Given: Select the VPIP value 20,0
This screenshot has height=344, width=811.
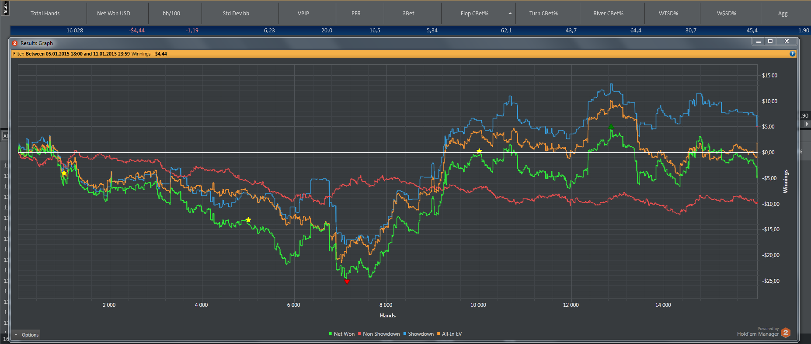Looking at the screenshot, I should click(x=327, y=31).
